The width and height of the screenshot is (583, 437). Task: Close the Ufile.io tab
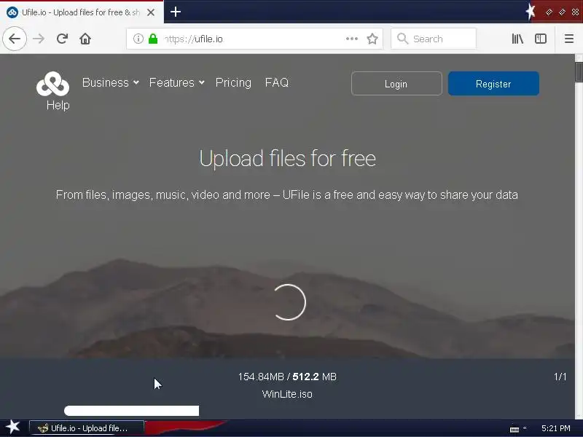tap(151, 12)
